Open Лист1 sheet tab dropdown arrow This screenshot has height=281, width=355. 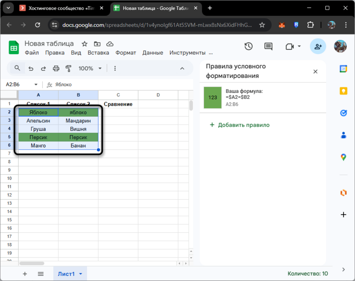coord(81,274)
